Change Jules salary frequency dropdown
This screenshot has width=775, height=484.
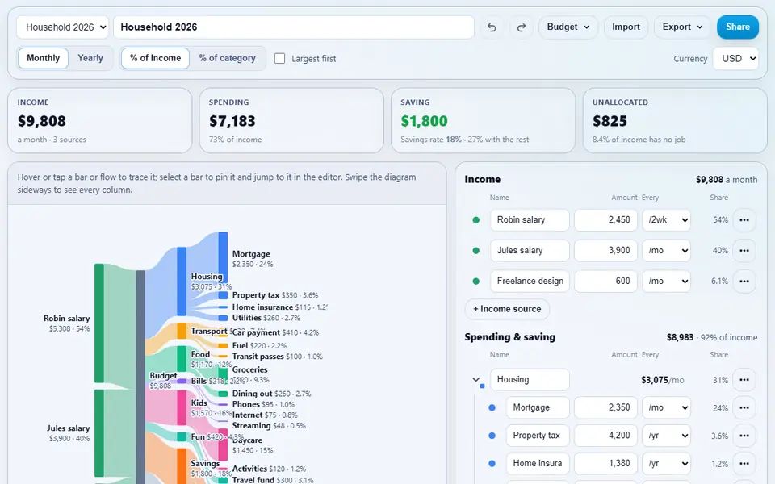tap(666, 250)
